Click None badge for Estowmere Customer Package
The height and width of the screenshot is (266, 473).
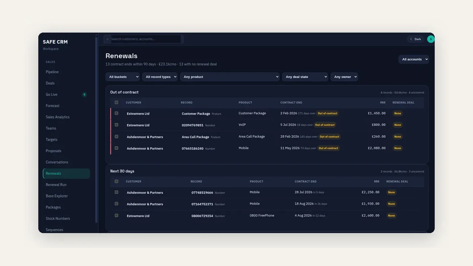397,114
